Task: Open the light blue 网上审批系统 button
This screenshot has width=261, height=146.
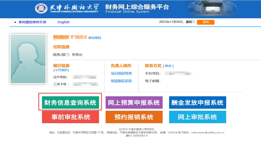Action: tap(197, 117)
